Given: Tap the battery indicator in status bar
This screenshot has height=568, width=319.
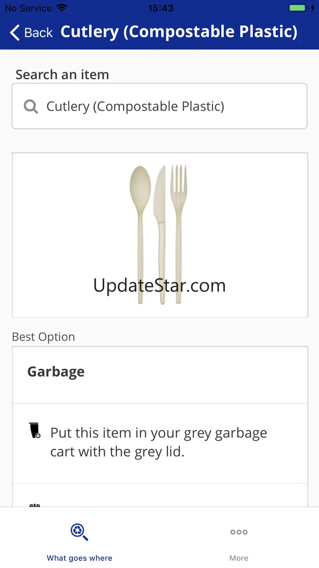Looking at the screenshot, I should pos(297,8).
